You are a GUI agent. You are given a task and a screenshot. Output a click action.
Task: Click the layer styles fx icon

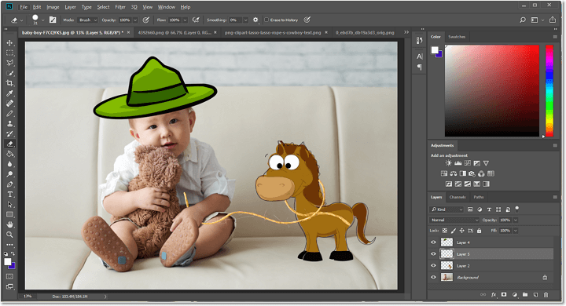tap(494, 295)
